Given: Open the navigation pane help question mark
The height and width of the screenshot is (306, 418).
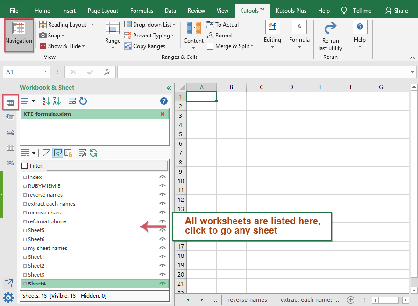Looking at the screenshot, I should (163, 101).
